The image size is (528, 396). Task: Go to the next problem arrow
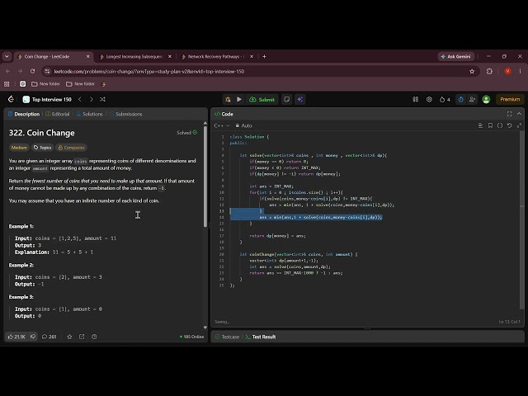pyautogui.click(x=92, y=99)
